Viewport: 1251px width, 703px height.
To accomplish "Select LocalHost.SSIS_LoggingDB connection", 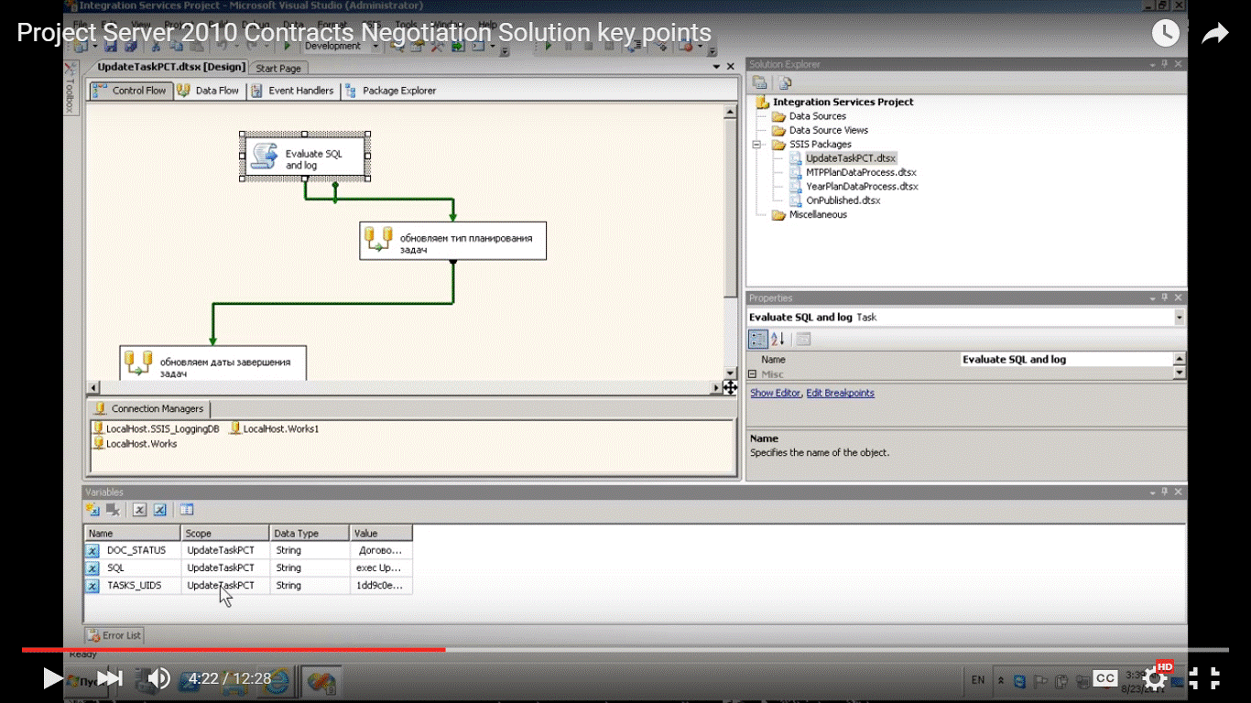I will (156, 428).
